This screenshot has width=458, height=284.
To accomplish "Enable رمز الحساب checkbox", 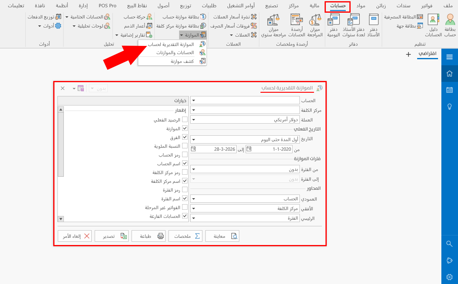I will 185,155.
